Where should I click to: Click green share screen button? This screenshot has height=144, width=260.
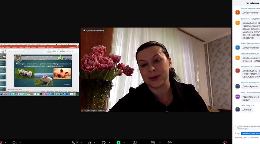point(118,143)
